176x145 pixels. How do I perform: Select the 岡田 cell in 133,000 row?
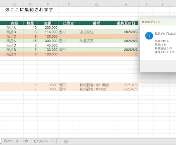click(68, 50)
